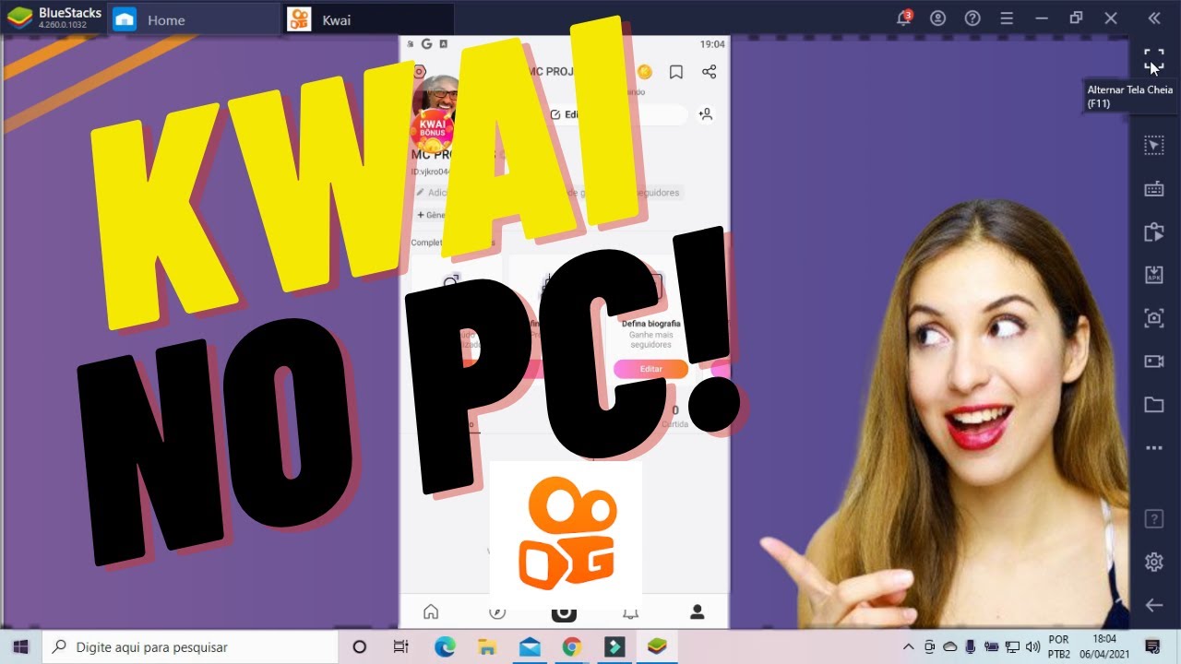The image size is (1181, 664).
Task: Open media folder icon in sidebar
Action: (1153, 404)
